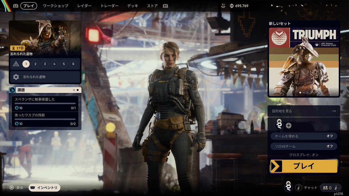Click the chevron arrow on the プレイ button
349x196 pixels.
276,166
